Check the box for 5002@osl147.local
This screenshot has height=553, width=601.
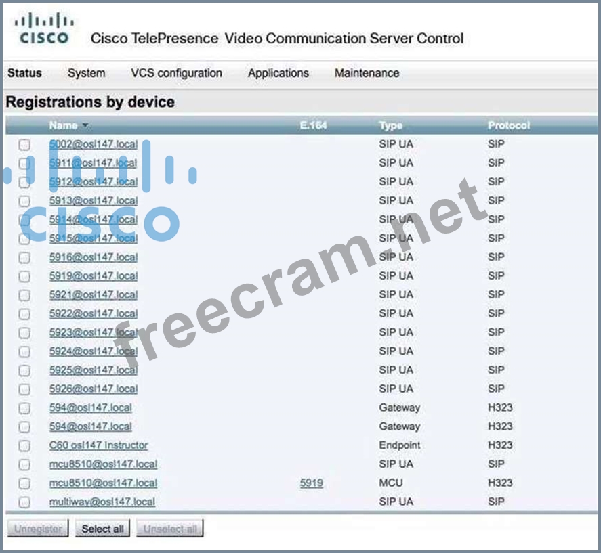24,144
